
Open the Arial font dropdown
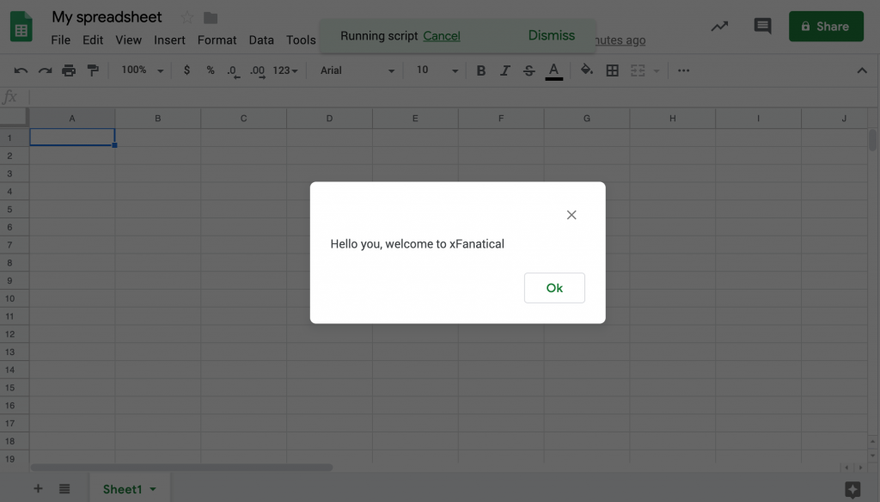point(357,70)
